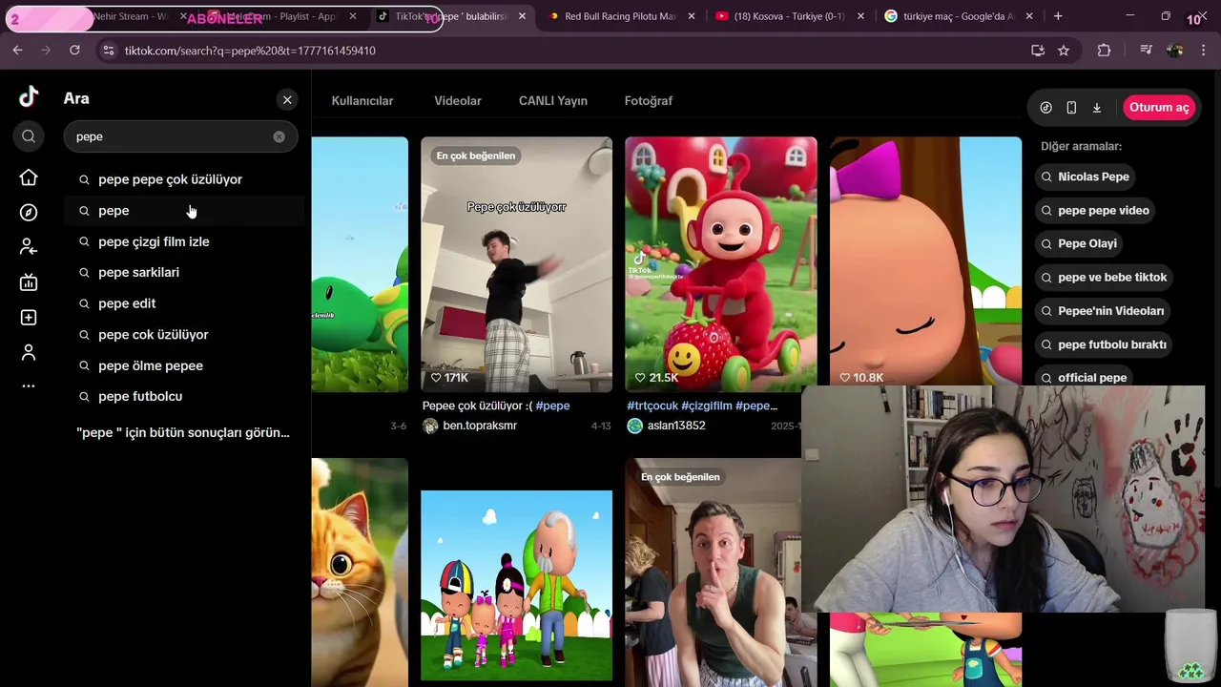Go back with browser back arrow
This screenshot has height=687, width=1221.
click(18, 51)
